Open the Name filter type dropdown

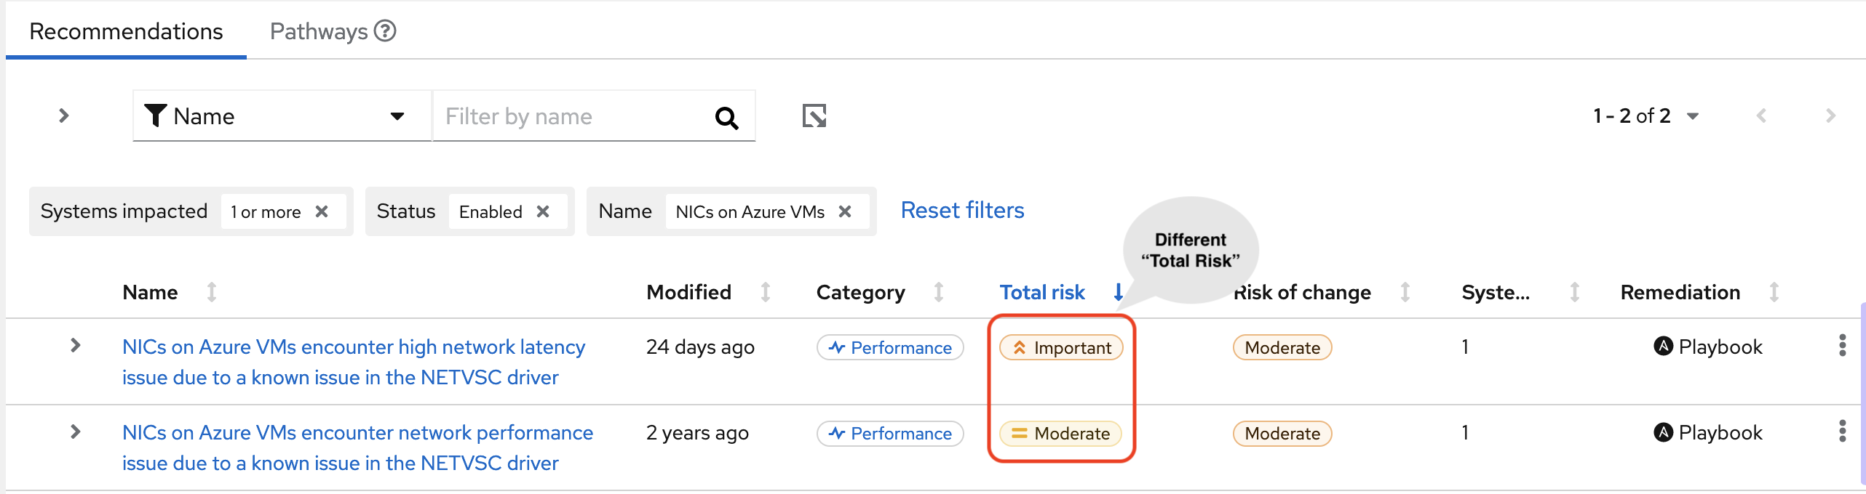pos(397,116)
